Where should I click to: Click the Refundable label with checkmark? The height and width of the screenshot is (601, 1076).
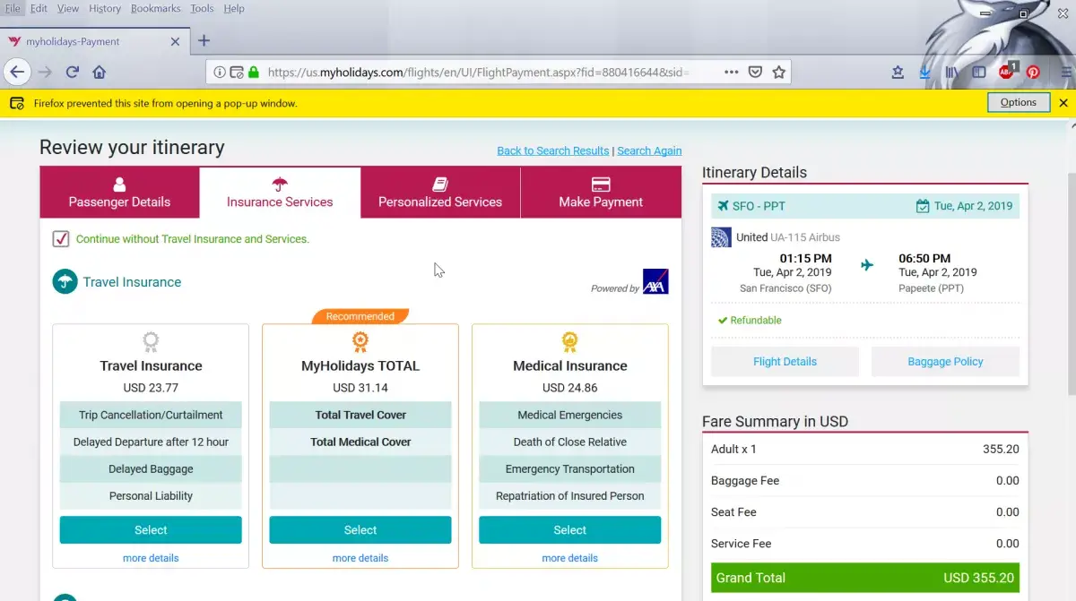click(750, 320)
